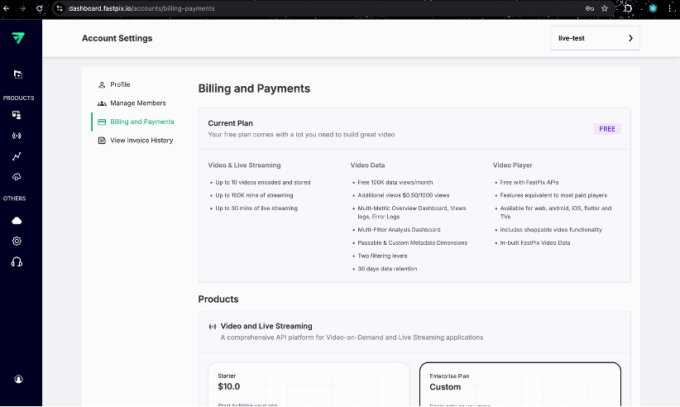The height and width of the screenshot is (407, 680).
Task: Click the cloud-sync icon under Products
Action: click(x=17, y=177)
